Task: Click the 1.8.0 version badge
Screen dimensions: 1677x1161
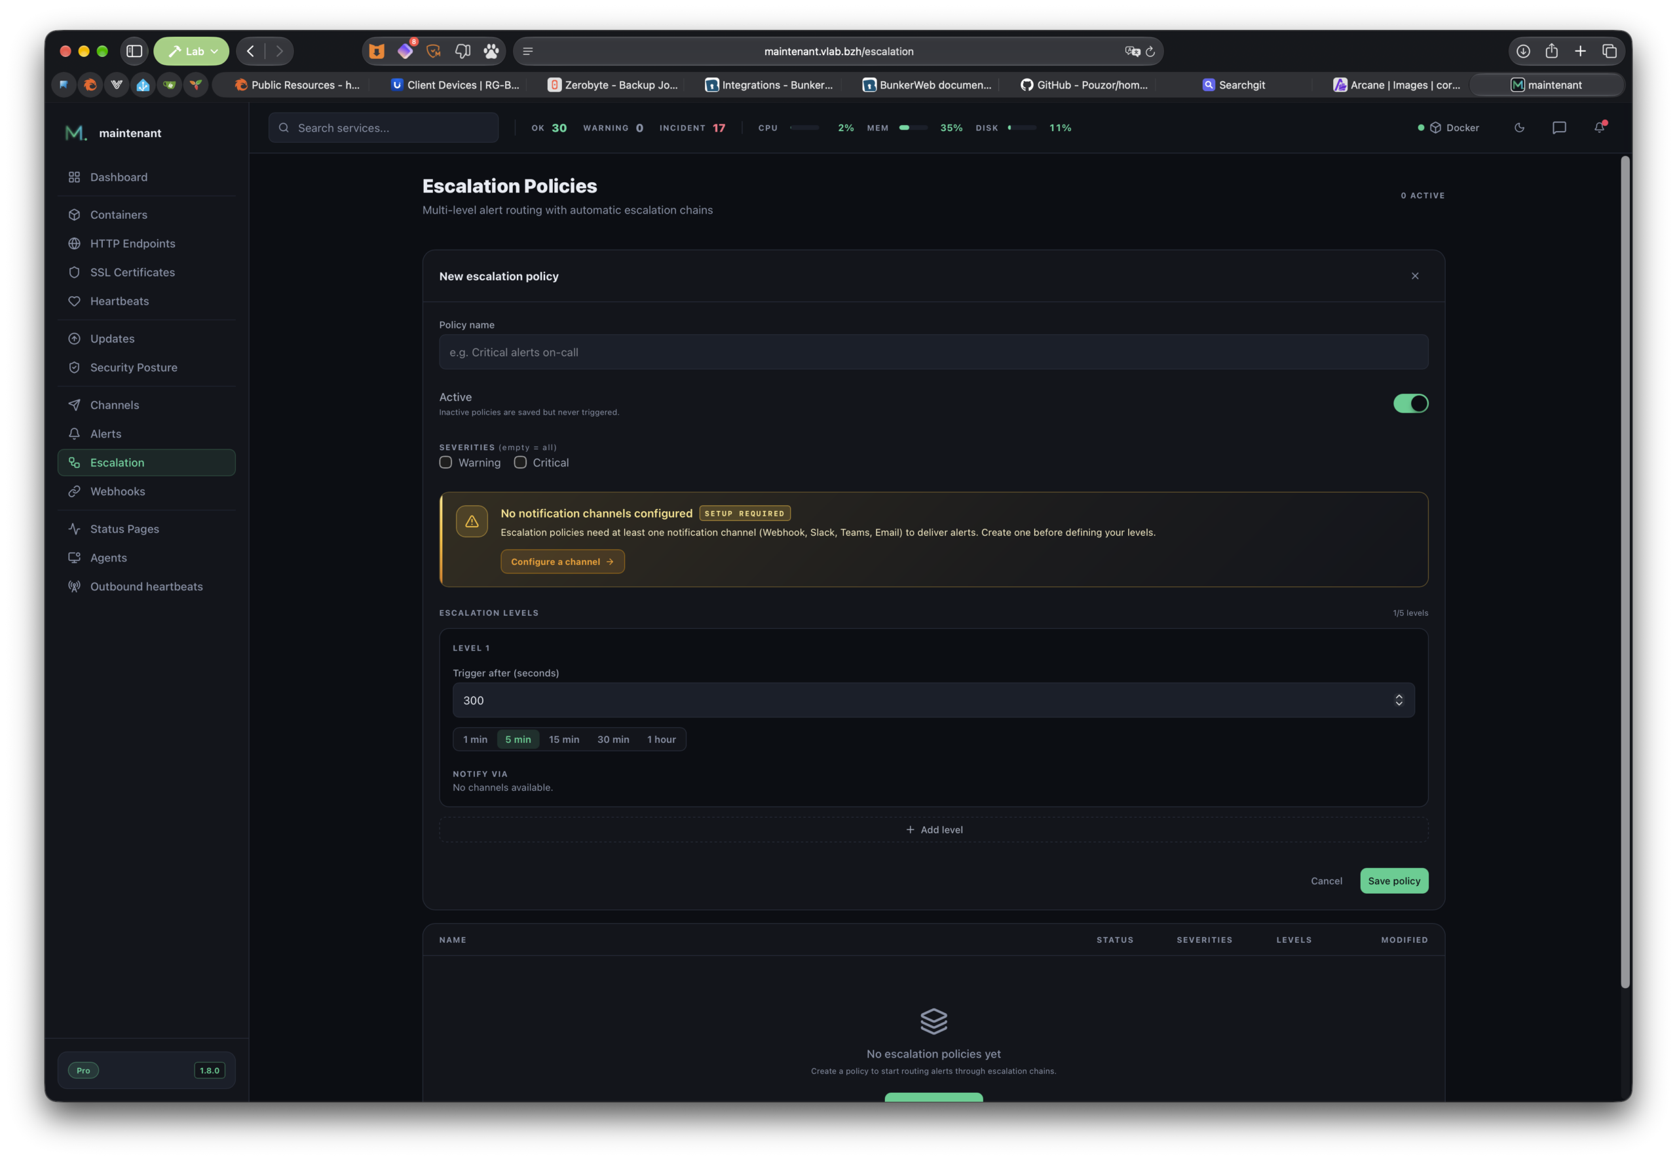Action: (x=210, y=1070)
